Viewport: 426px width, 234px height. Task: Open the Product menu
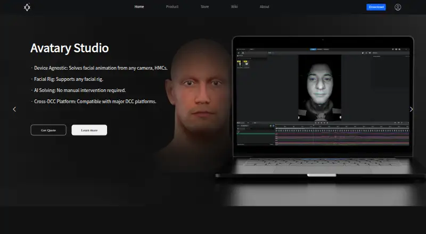[172, 7]
